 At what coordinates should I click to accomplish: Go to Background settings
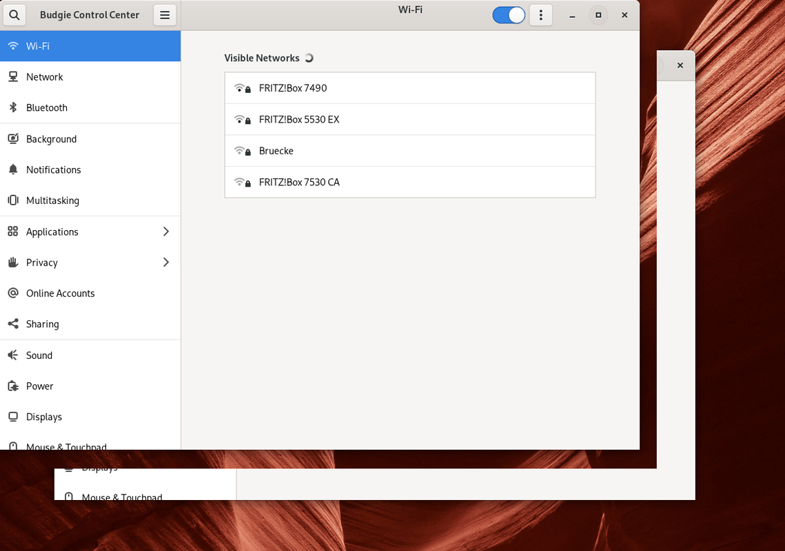click(x=90, y=138)
